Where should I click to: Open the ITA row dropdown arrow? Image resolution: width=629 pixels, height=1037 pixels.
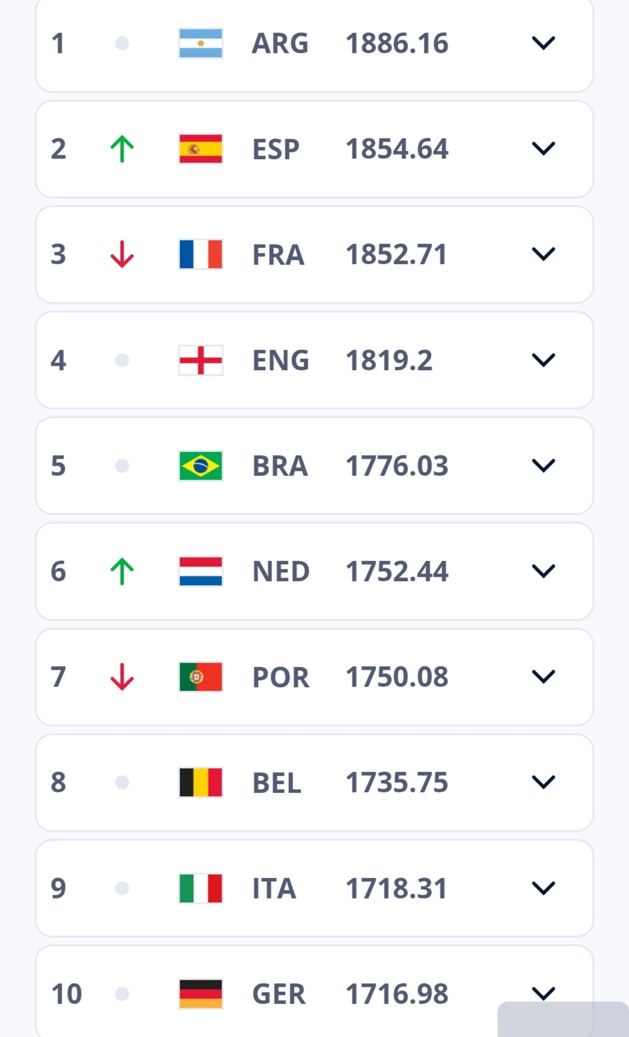tap(543, 888)
